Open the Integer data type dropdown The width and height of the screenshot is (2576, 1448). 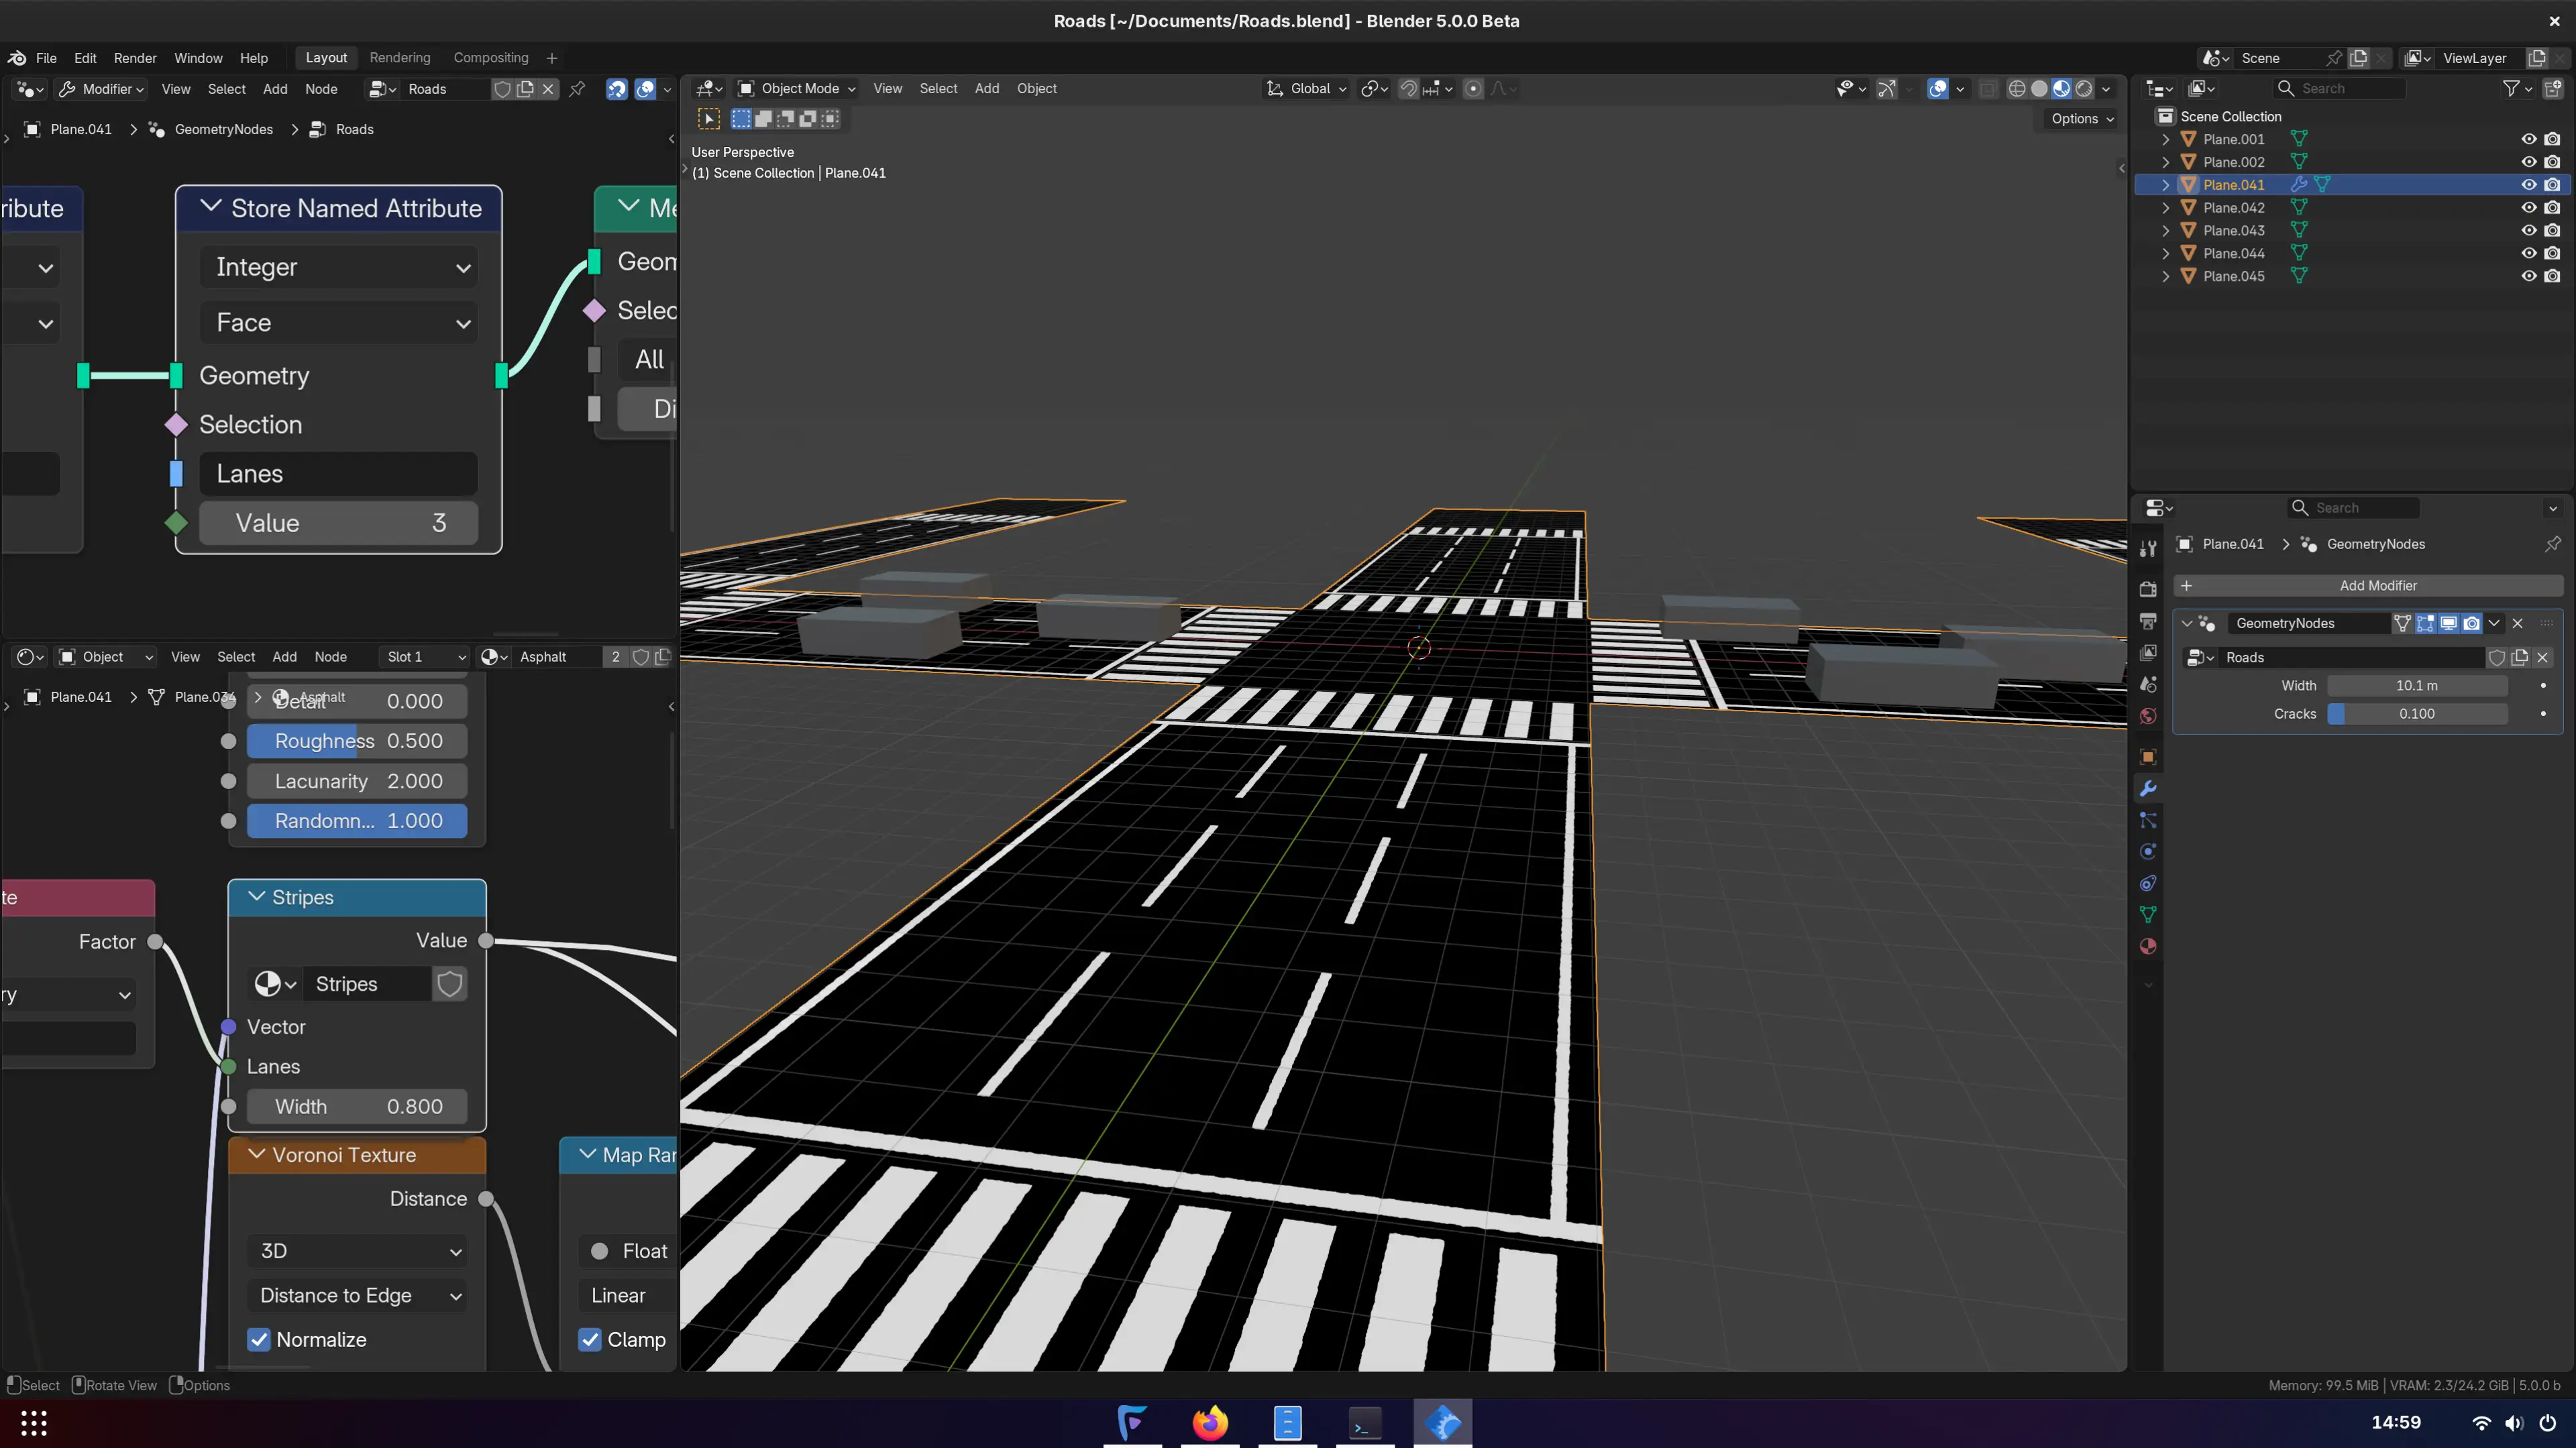click(339, 267)
